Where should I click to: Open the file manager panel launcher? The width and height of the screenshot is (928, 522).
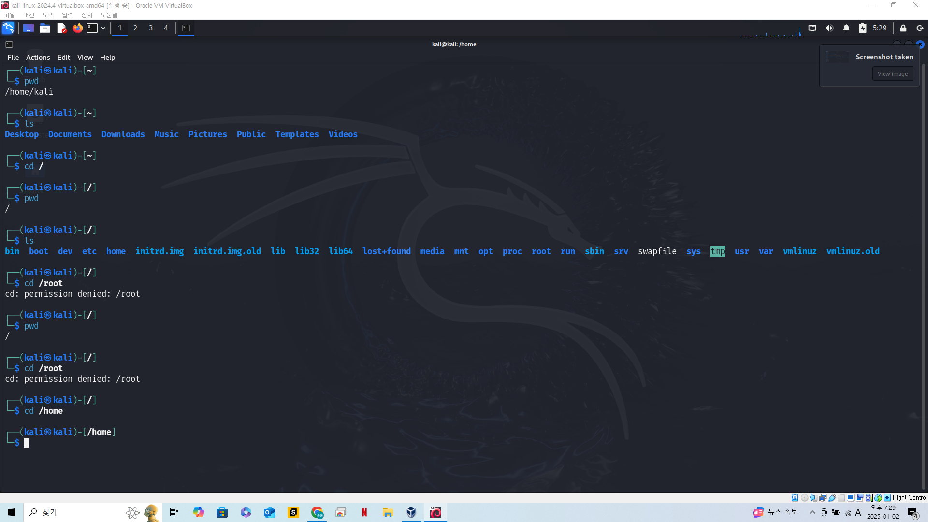click(x=45, y=28)
